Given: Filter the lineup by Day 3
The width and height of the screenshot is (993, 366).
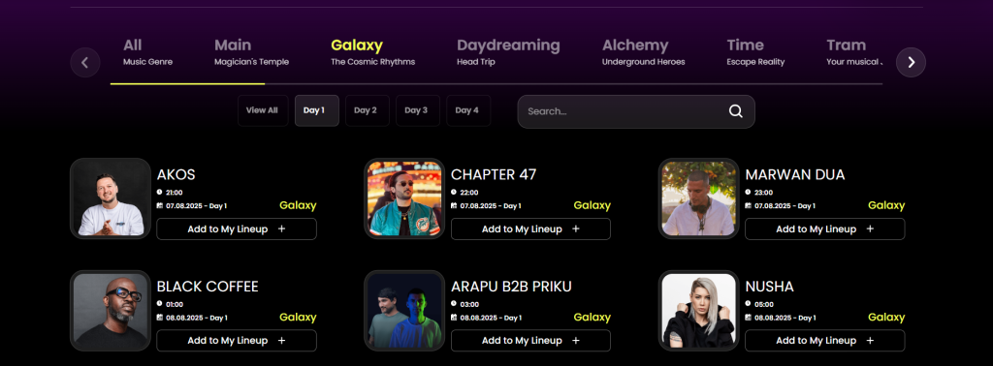Looking at the screenshot, I should 417,110.
